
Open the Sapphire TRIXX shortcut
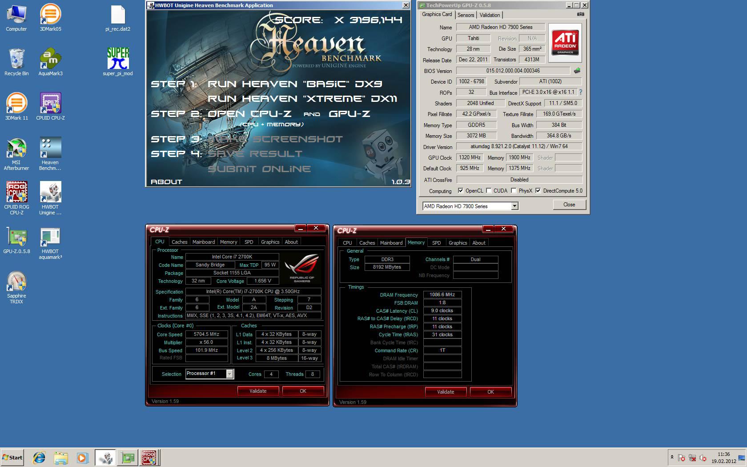(16, 287)
